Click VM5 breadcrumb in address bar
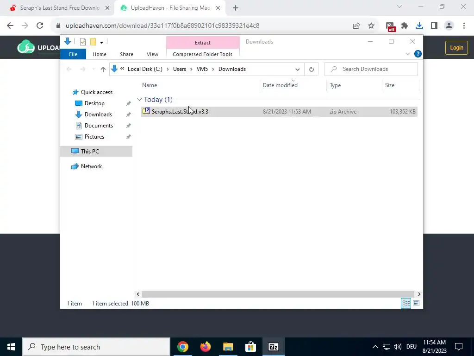Viewport: 474px width, 356px height. click(x=202, y=69)
